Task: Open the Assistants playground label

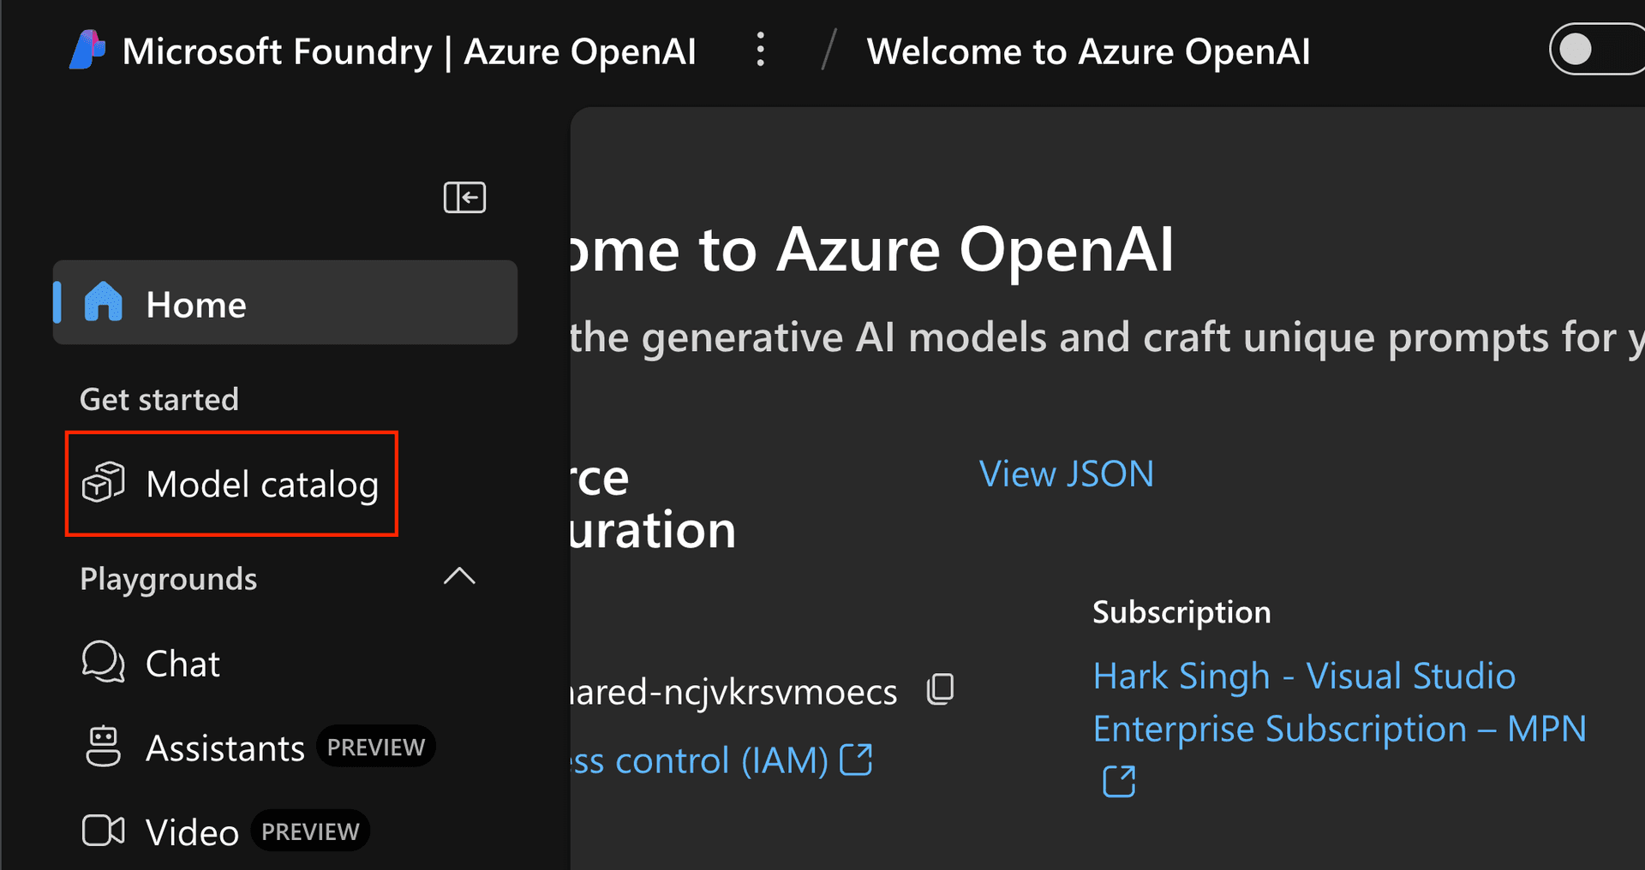Action: 224,748
